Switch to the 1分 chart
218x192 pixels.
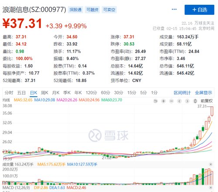[x=154, y=93]
